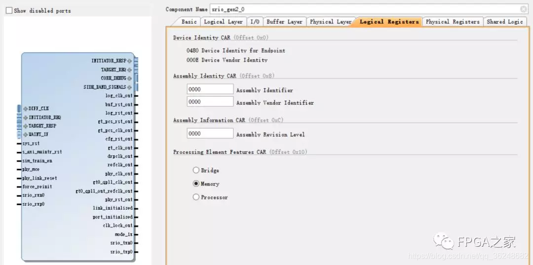Viewport: 533px width, 265px height.
Task: Select the gt0_qpll_clk_out port label
Action: [x=113, y=183]
